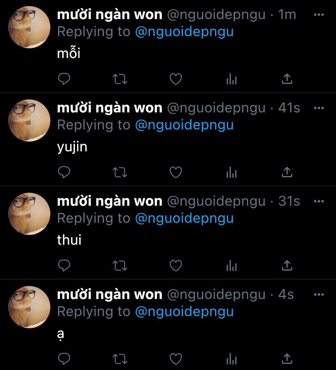The image size is (336, 370).
Task: View analytics for the "yujin" tweet
Action: (x=231, y=172)
